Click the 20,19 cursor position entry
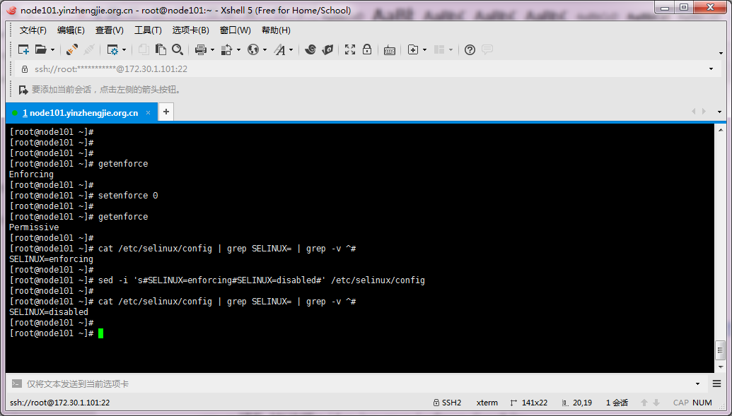This screenshot has width=732, height=416. pyautogui.click(x=578, y=403)
